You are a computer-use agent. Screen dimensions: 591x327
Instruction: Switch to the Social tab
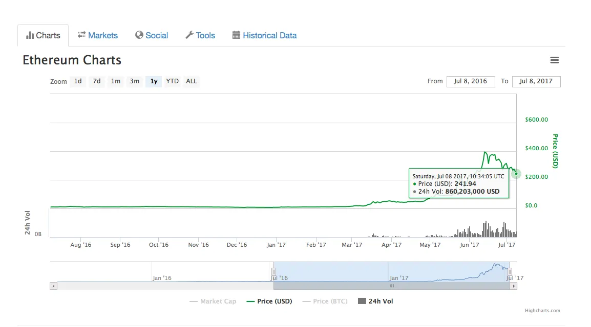[x=152, y=35]
